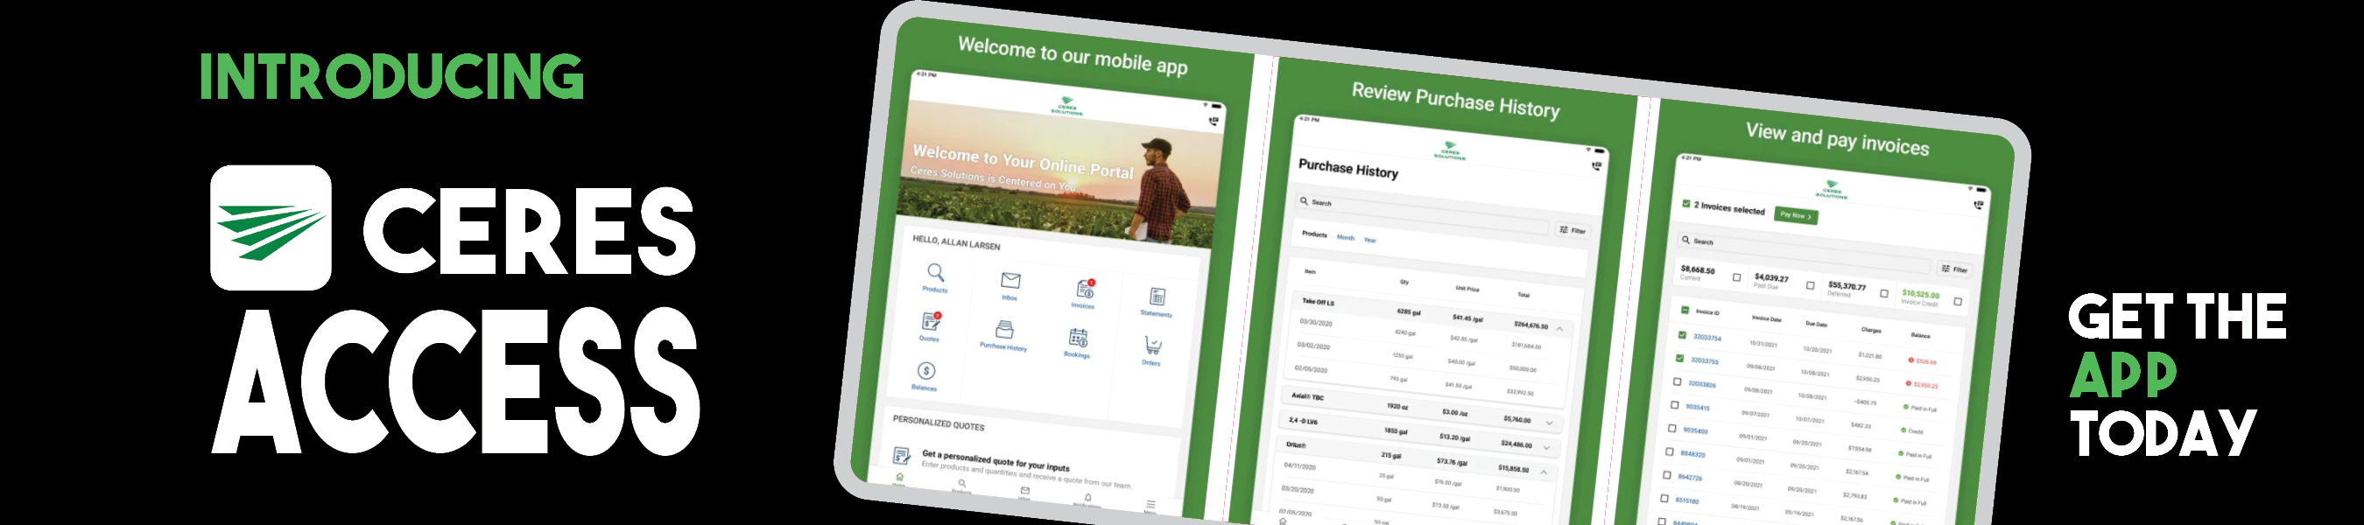Switch to the Month tab
The width and height of the screenshot is (2364, 525).
pos(1346,238)
